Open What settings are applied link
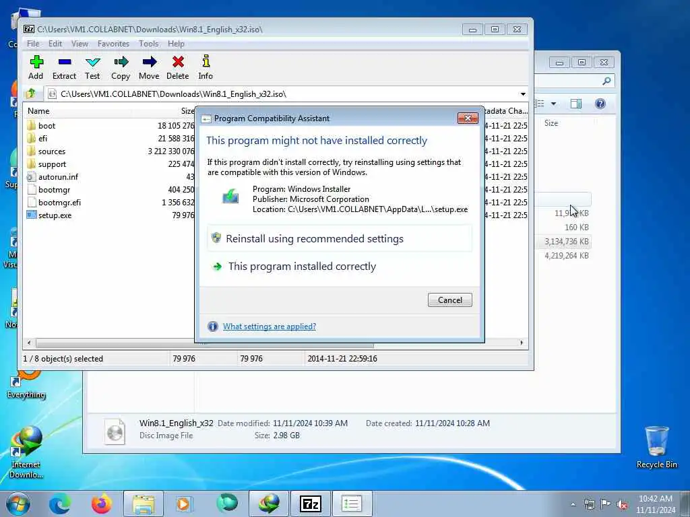The width and height of the screenshot is (690, 517). point(270,326)
